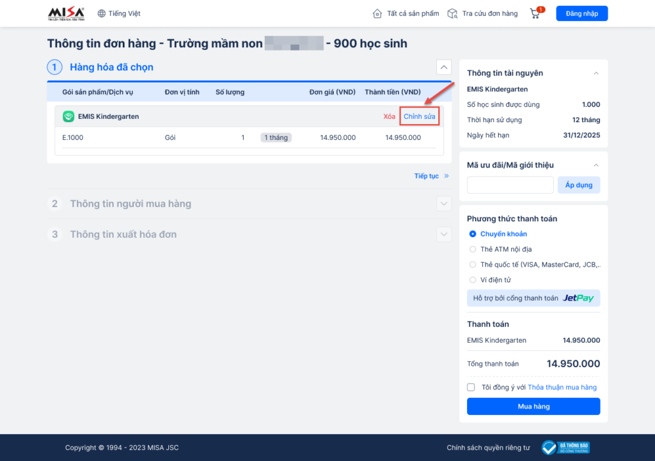Open Chính sách quyền riêng tư link
Screen dimensions: 655x461
(x=488, y=448)
